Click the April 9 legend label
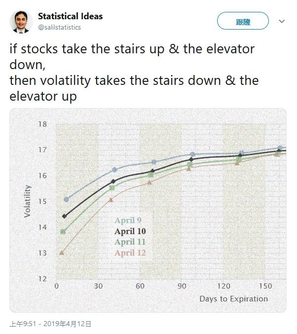The image size is (297, 334). click(128, 220)
